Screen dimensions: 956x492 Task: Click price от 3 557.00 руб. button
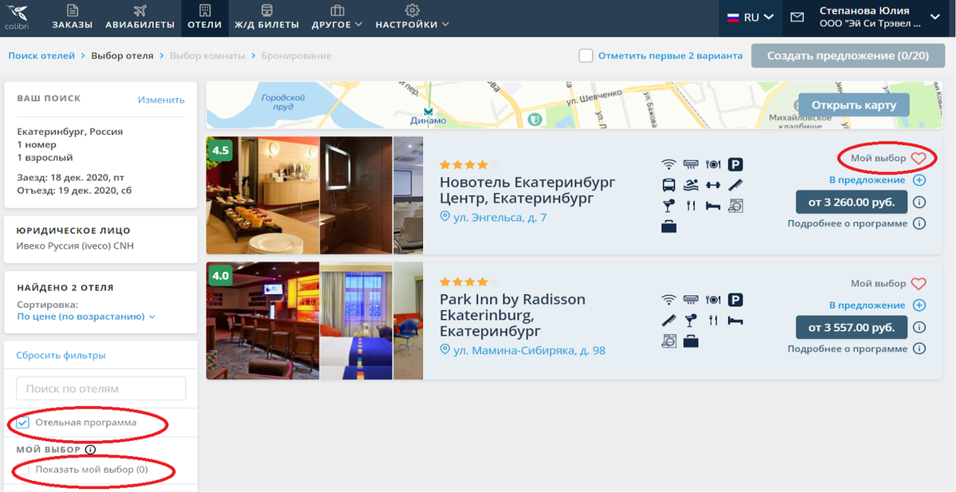coord(851,327)
